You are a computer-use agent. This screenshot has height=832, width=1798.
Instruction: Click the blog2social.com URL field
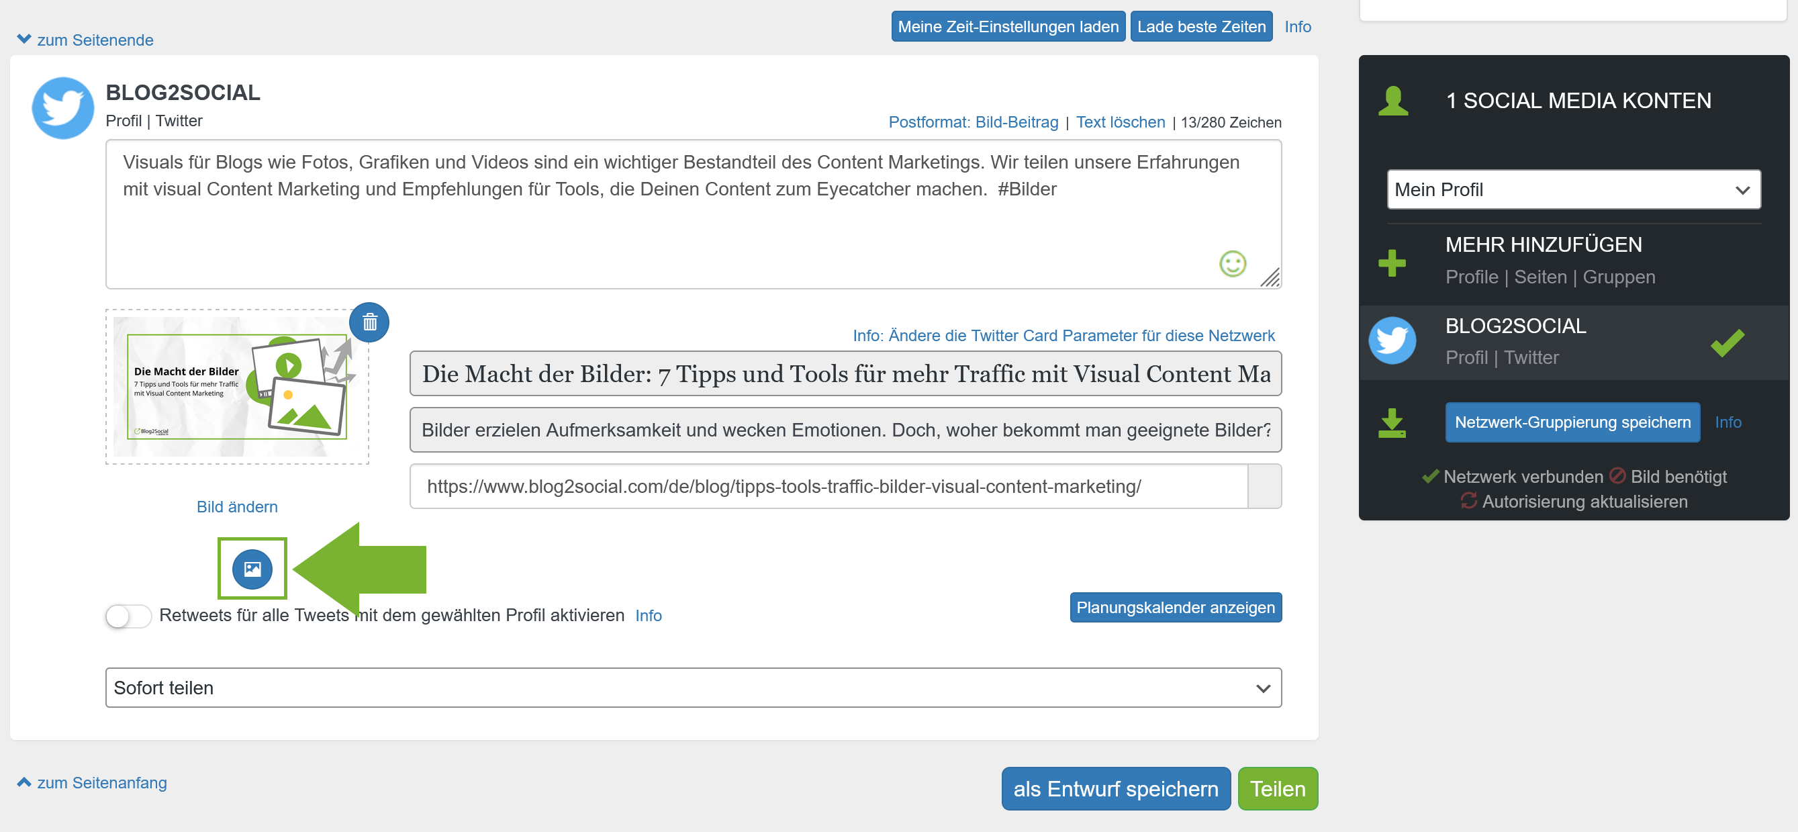829,486
